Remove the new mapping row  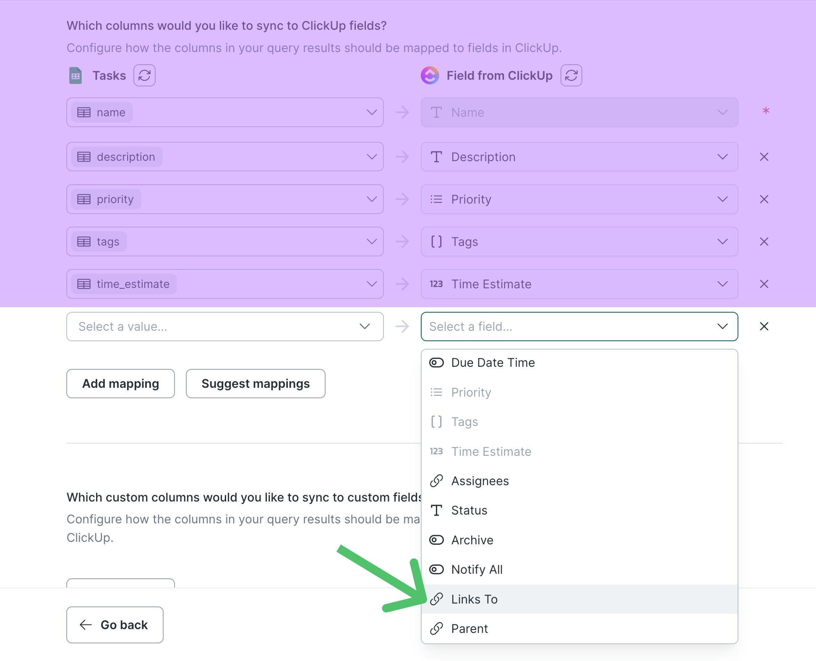pyautogui.click(x=764, y=327)
